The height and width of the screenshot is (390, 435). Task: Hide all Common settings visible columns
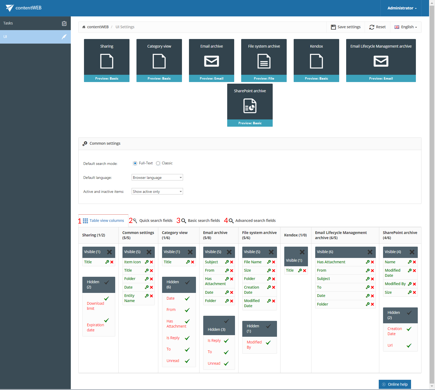(149, 252)
